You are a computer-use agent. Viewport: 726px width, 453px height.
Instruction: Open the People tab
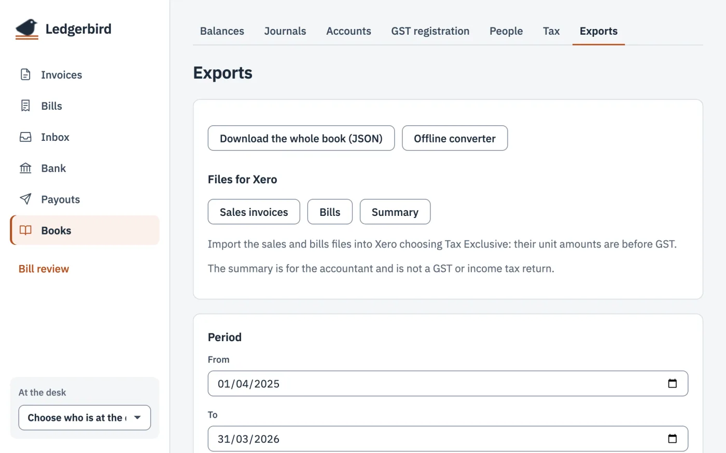[506, 31]
